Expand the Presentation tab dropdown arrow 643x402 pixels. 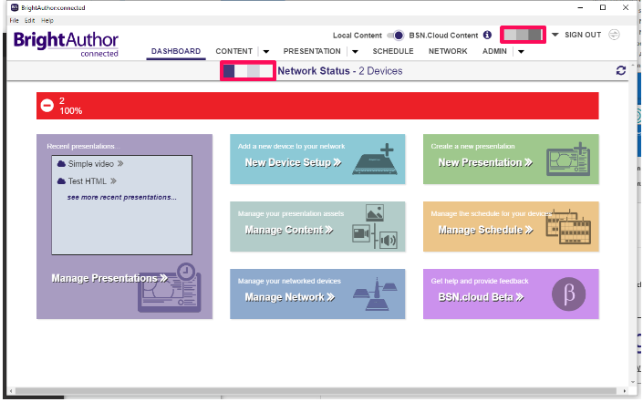click(355, 52)
